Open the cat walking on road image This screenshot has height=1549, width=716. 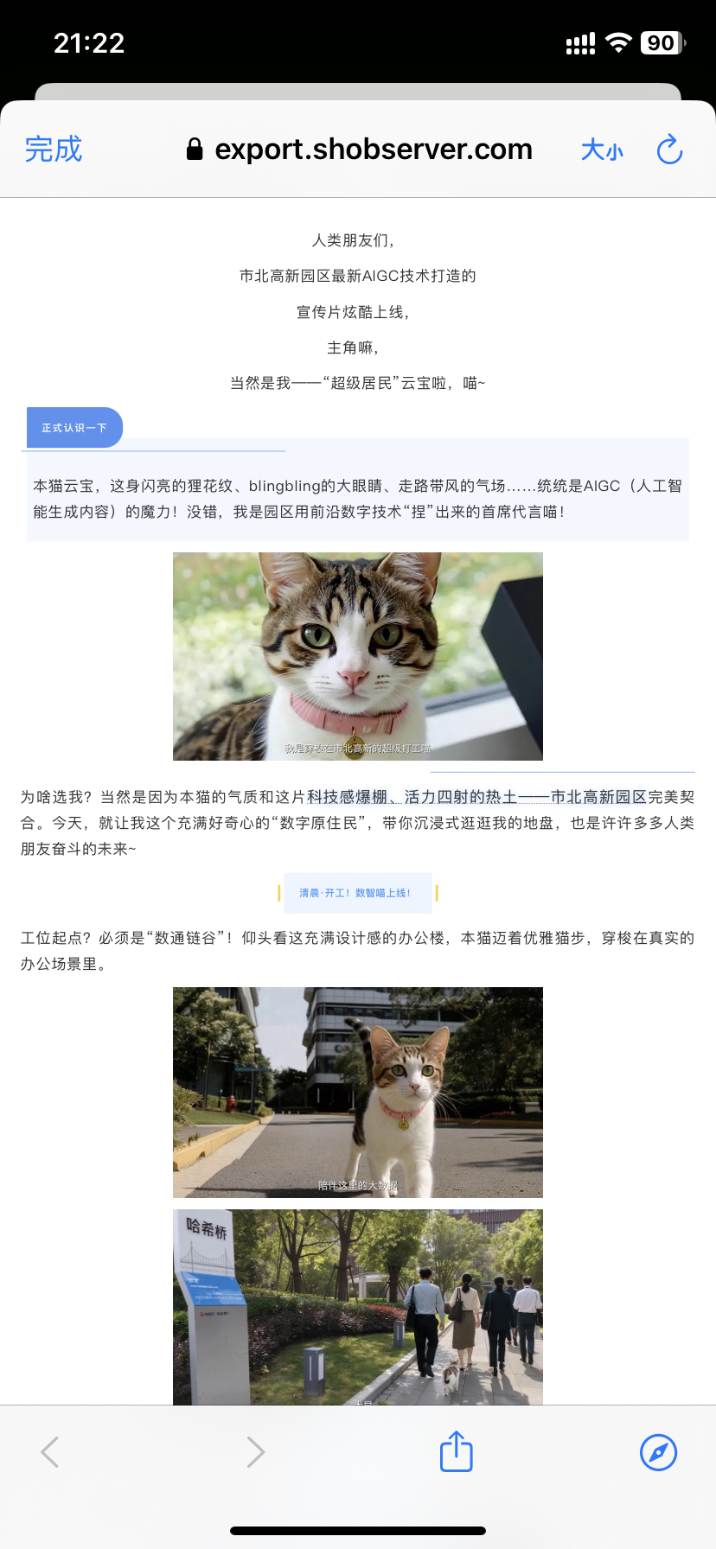(358, 1093)
